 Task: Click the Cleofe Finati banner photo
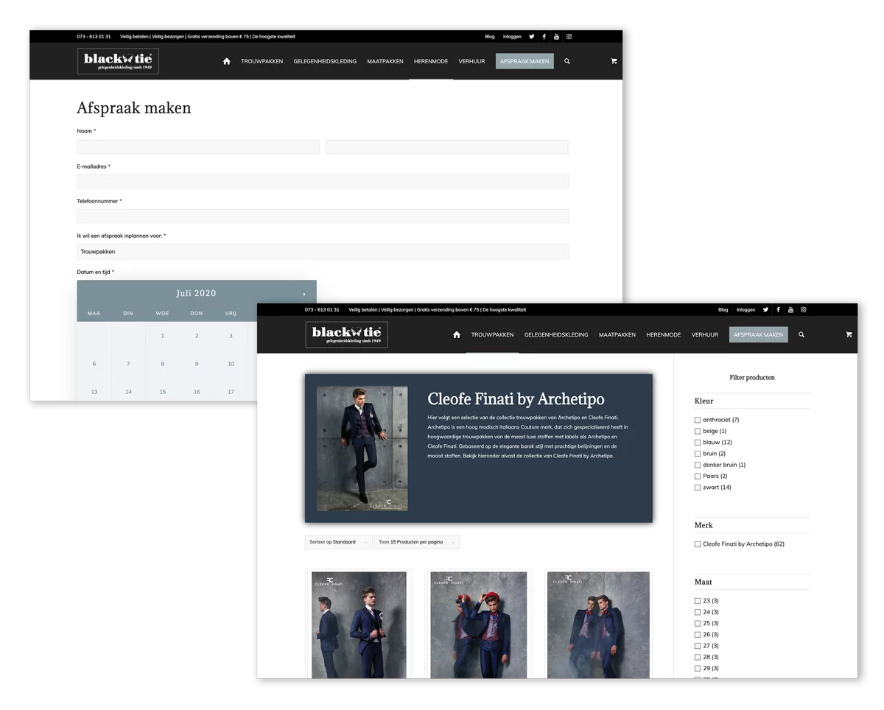tap(362, 449)
